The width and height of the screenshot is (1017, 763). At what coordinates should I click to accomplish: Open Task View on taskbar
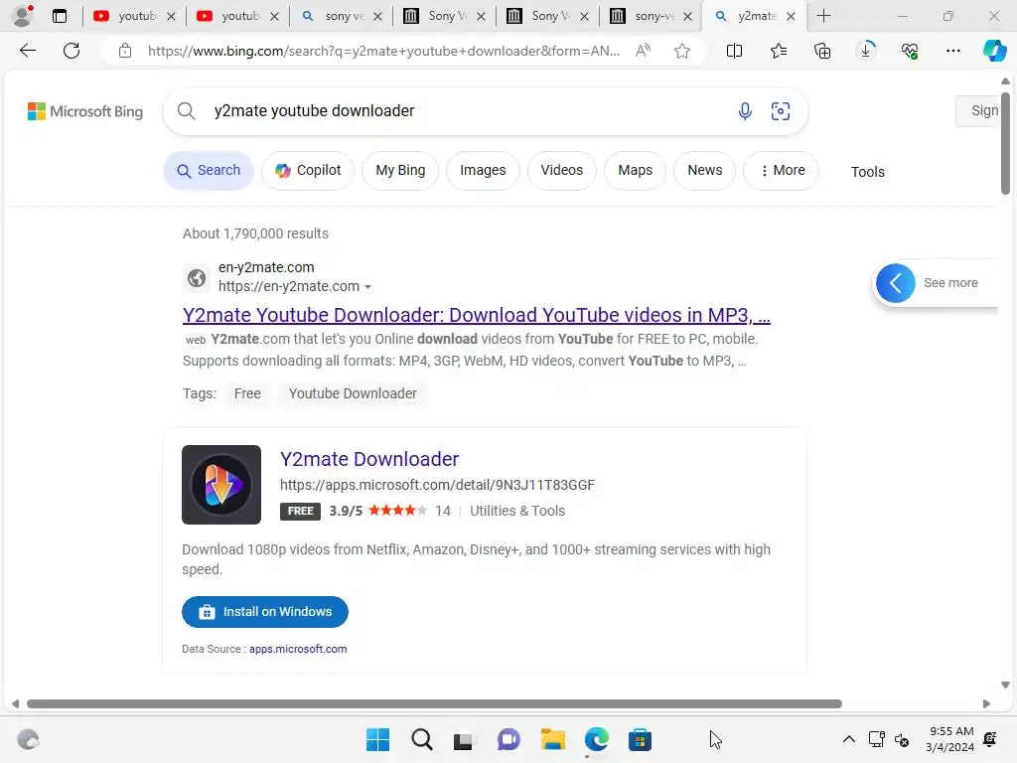[x=464, y=739]
